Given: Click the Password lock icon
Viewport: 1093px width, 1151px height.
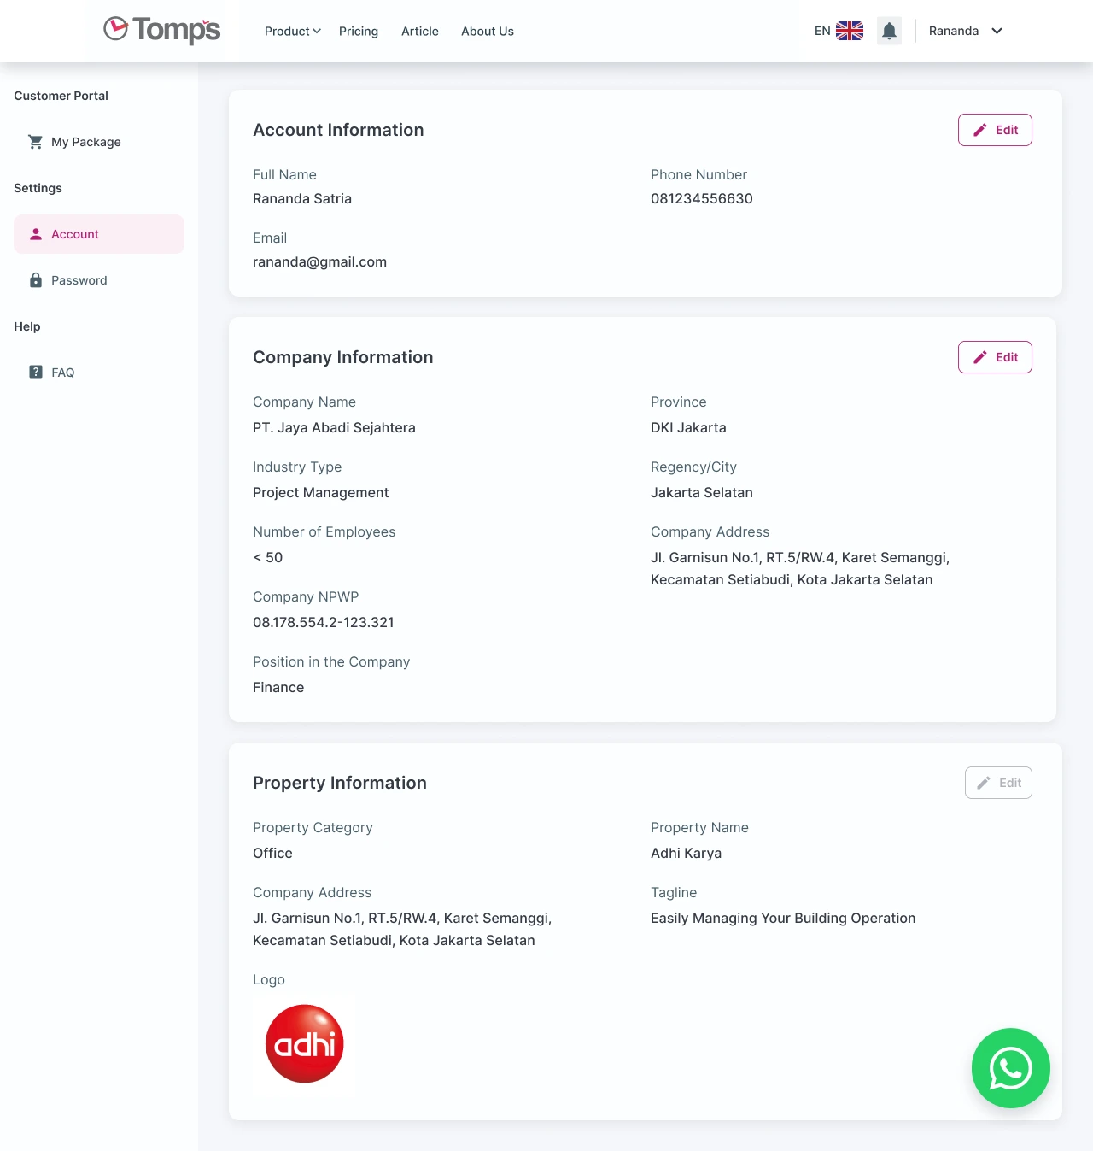Looking at the screenshot, I should tap(36, 279).
